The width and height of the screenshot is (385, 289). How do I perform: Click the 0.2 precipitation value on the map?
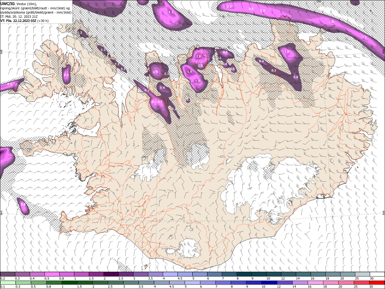point(174,109)
